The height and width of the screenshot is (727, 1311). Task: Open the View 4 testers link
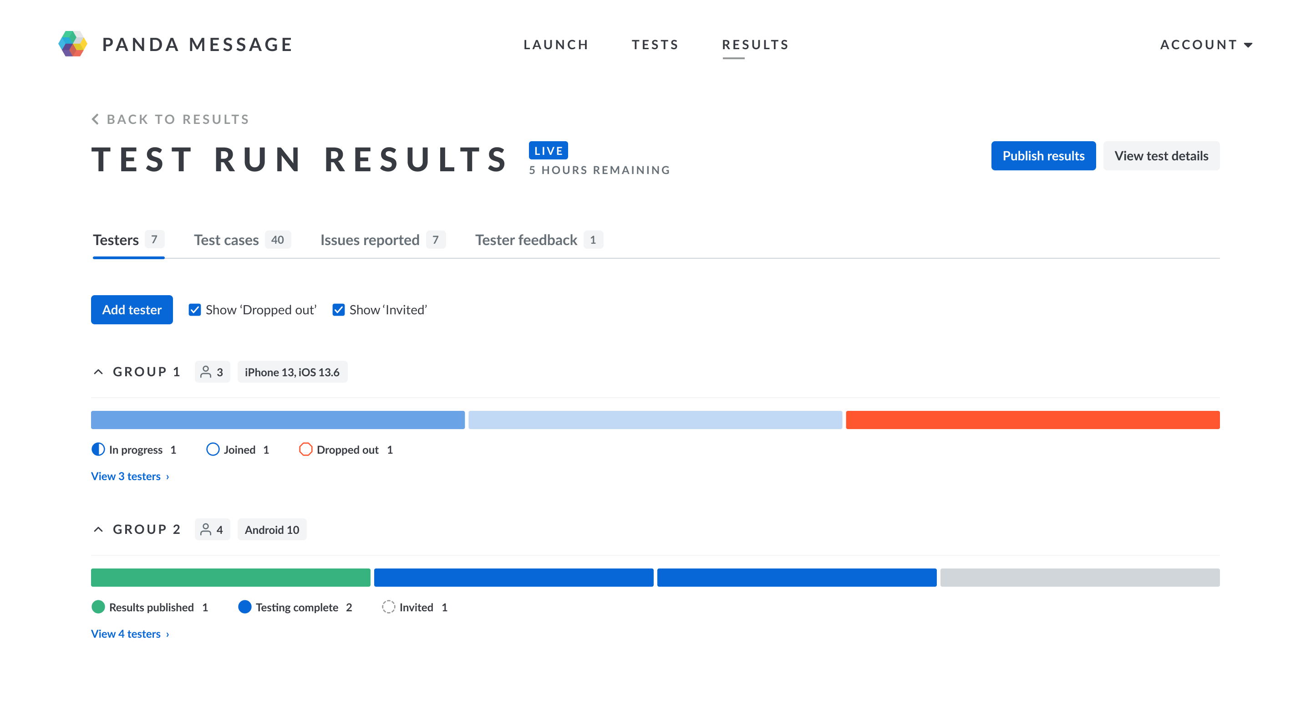130,633
